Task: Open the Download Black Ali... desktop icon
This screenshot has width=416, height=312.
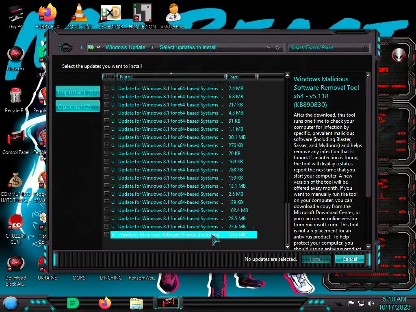Action: point(16,271)
